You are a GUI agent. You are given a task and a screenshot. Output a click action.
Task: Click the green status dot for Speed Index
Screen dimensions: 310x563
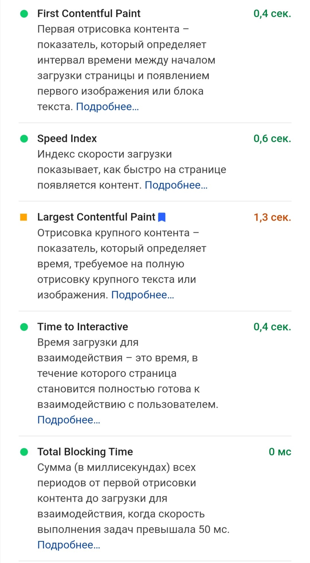tap(24, 139)
